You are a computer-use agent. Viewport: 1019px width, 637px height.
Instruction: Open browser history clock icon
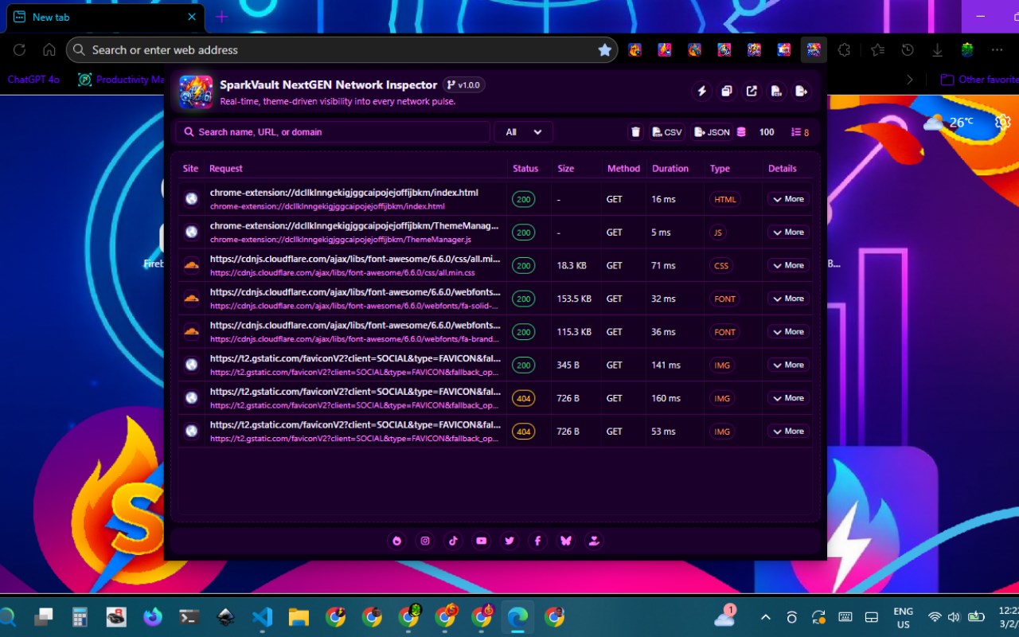coord(908,49)
